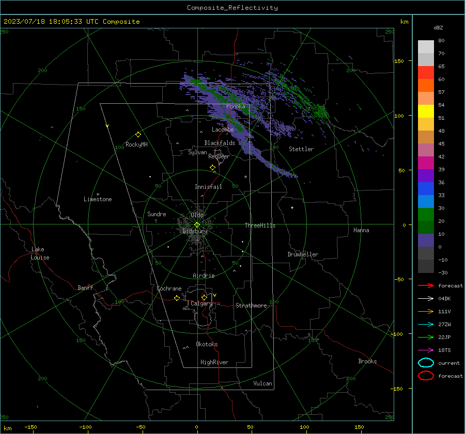Click the red forecast arrow in legend
The width and height of the screenshot is (465, 434).
426,285
